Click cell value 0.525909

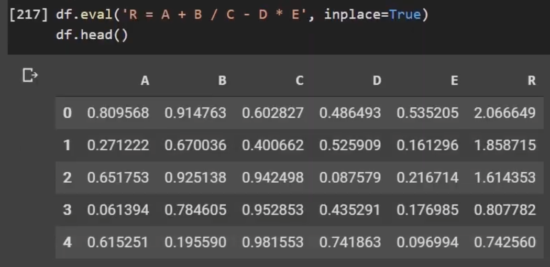click(350, 145)
